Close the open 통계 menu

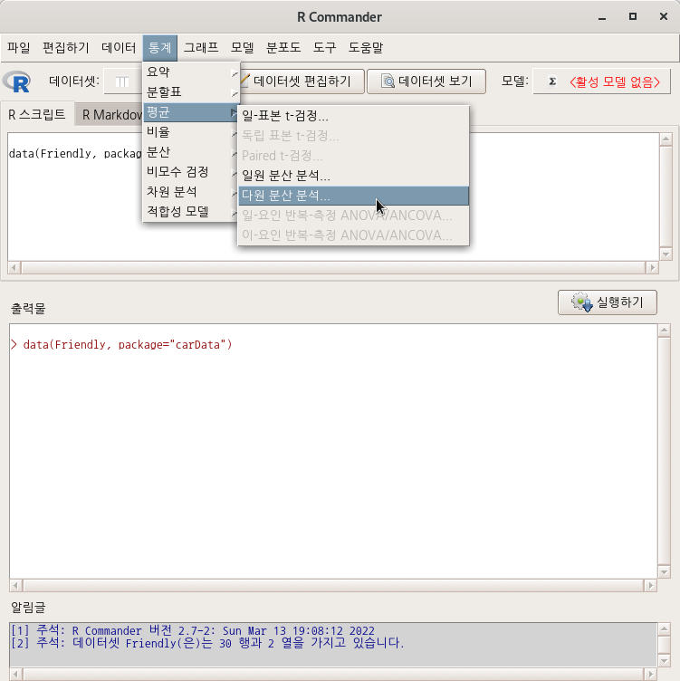click(159, 47)
